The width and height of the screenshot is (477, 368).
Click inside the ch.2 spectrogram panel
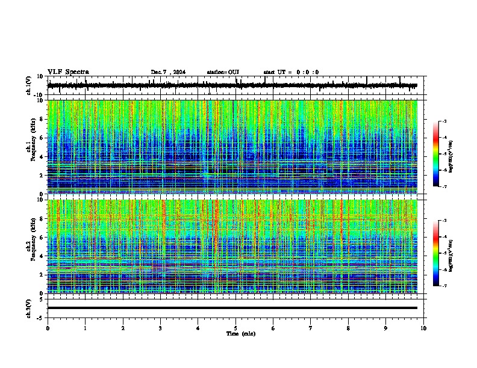coord(232,247)
